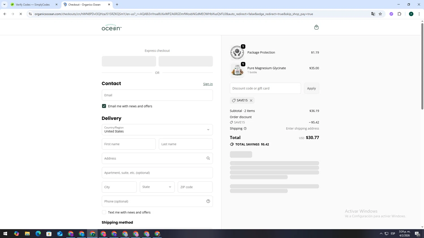Uncheck Email me with news and offers

[104, 106]
